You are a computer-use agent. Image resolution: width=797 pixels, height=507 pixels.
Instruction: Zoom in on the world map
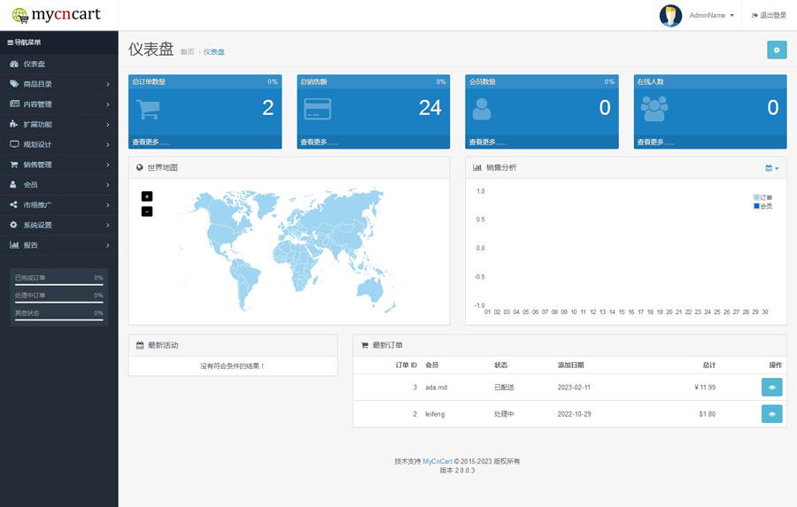[147, 196]
